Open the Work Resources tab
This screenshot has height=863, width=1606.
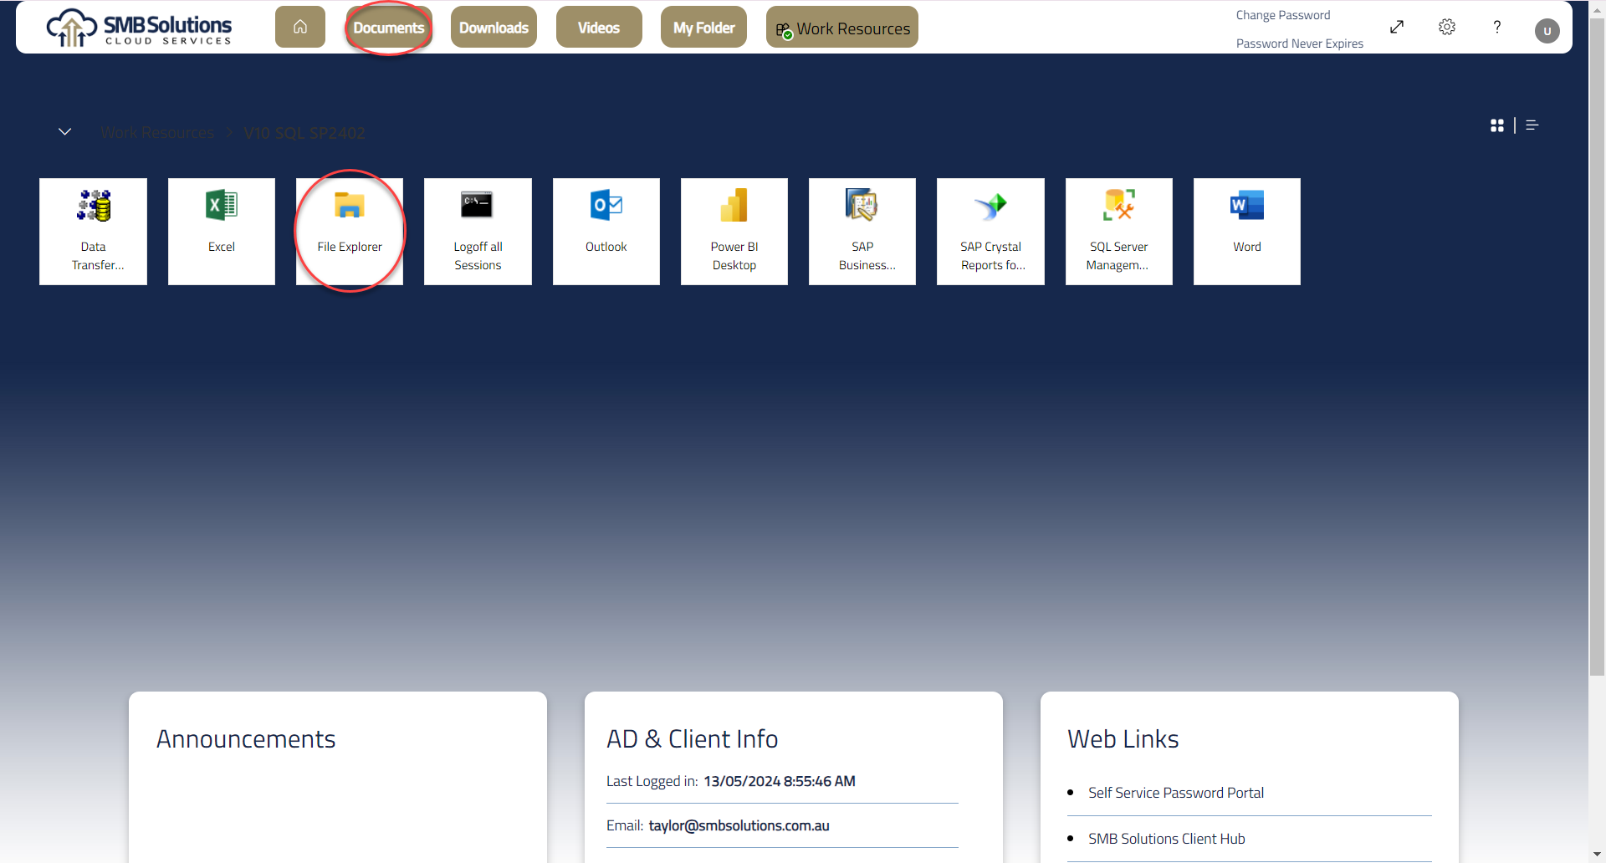click(x=842, y=27)
